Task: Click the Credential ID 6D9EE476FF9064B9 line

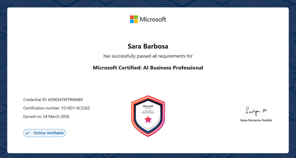Action: [x=53, y=100]
